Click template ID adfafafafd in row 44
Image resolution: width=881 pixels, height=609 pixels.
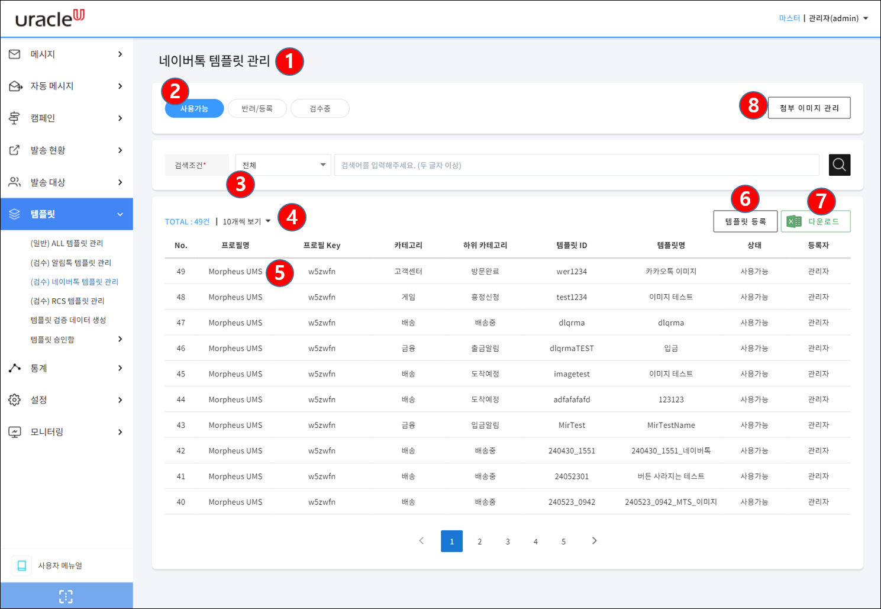pos(572,400)
